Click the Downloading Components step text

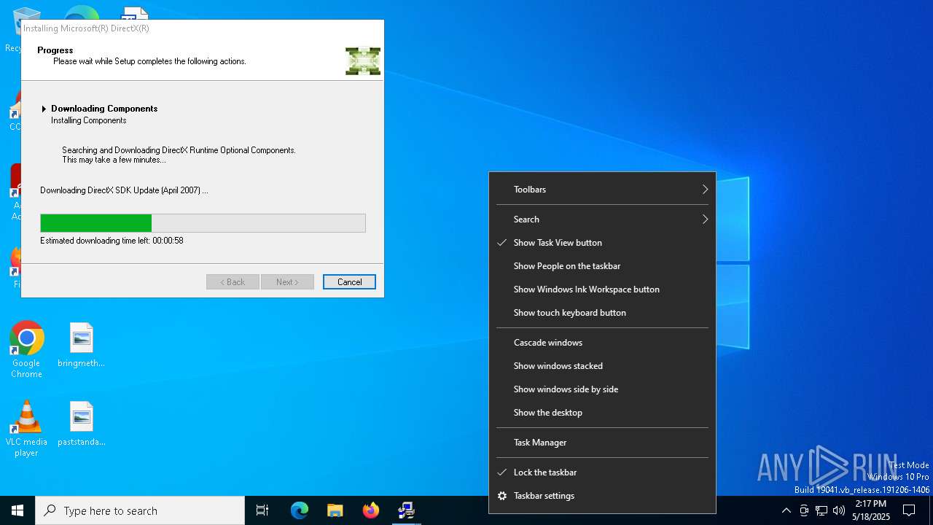(104, 109)
